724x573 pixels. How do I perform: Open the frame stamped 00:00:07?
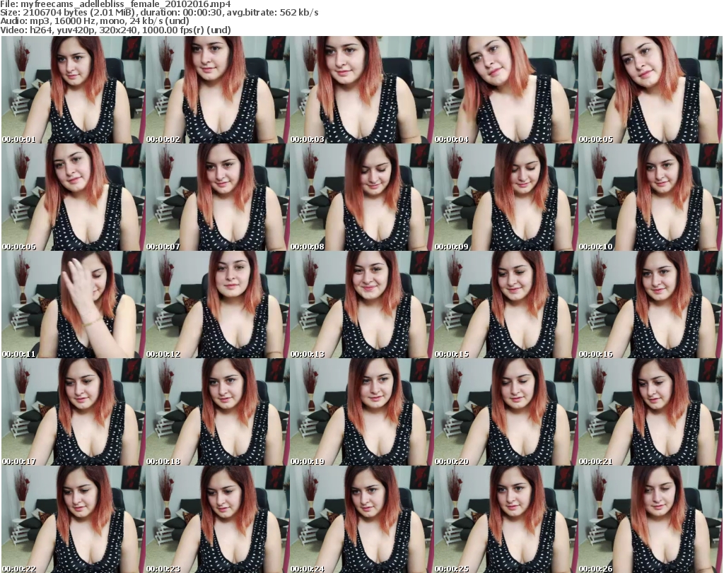(218, 197)
